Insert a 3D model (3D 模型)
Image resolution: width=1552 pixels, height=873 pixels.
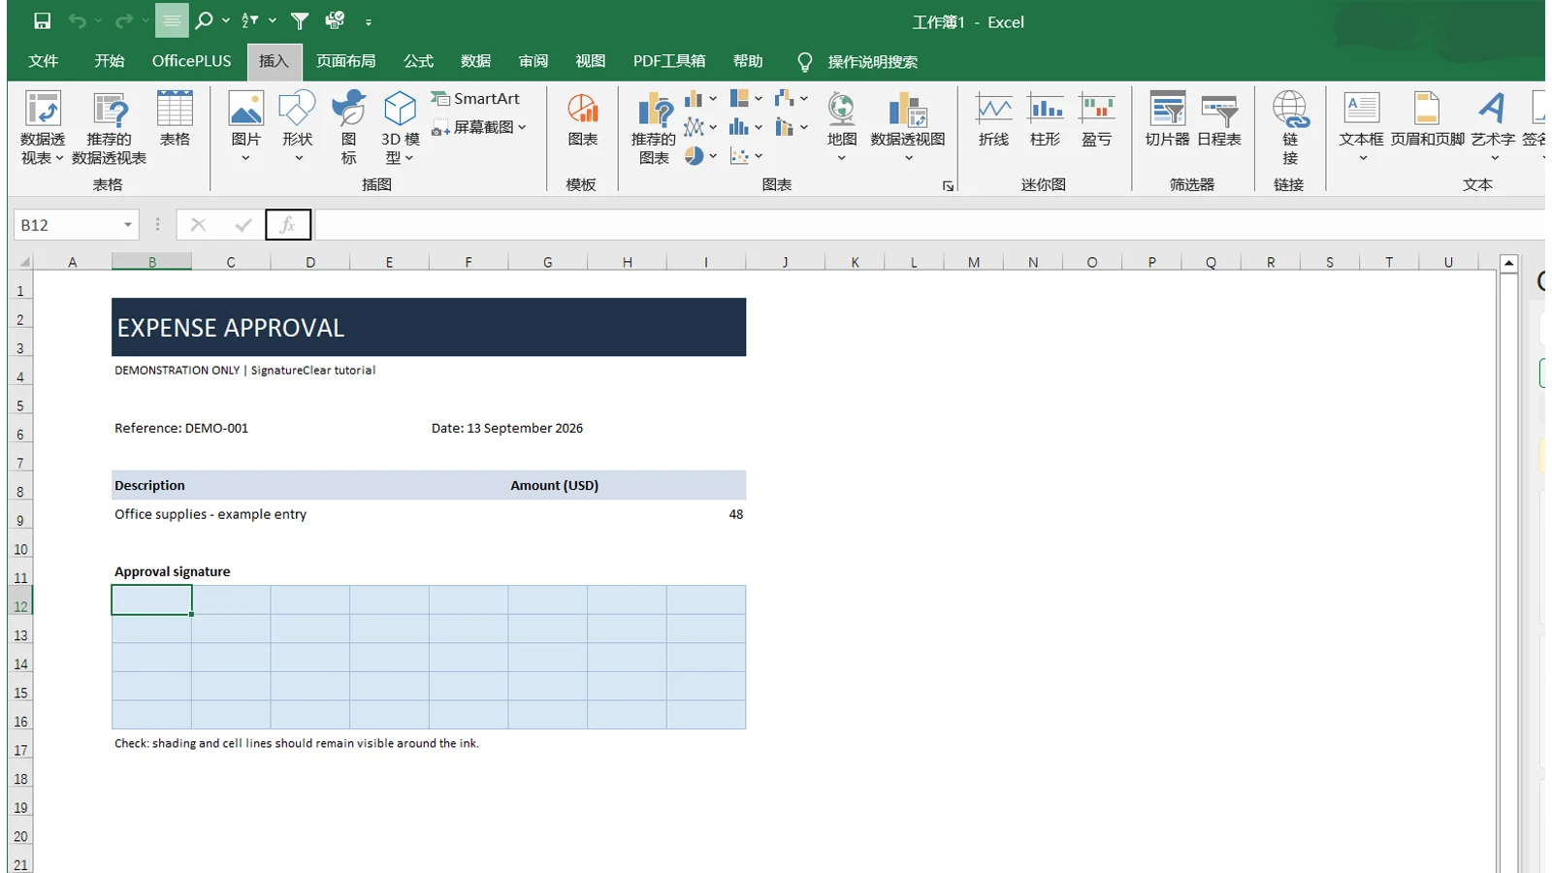click(x=400, y=127)
